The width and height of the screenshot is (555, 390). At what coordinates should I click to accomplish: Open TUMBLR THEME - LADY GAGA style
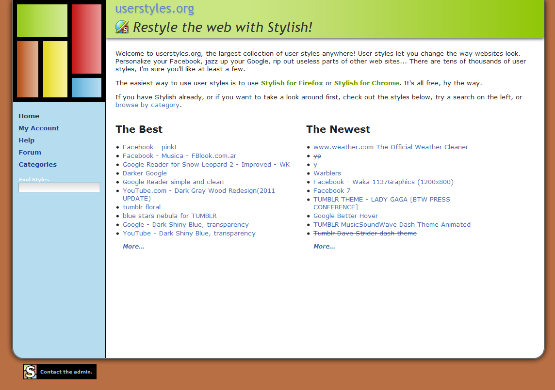382,203
